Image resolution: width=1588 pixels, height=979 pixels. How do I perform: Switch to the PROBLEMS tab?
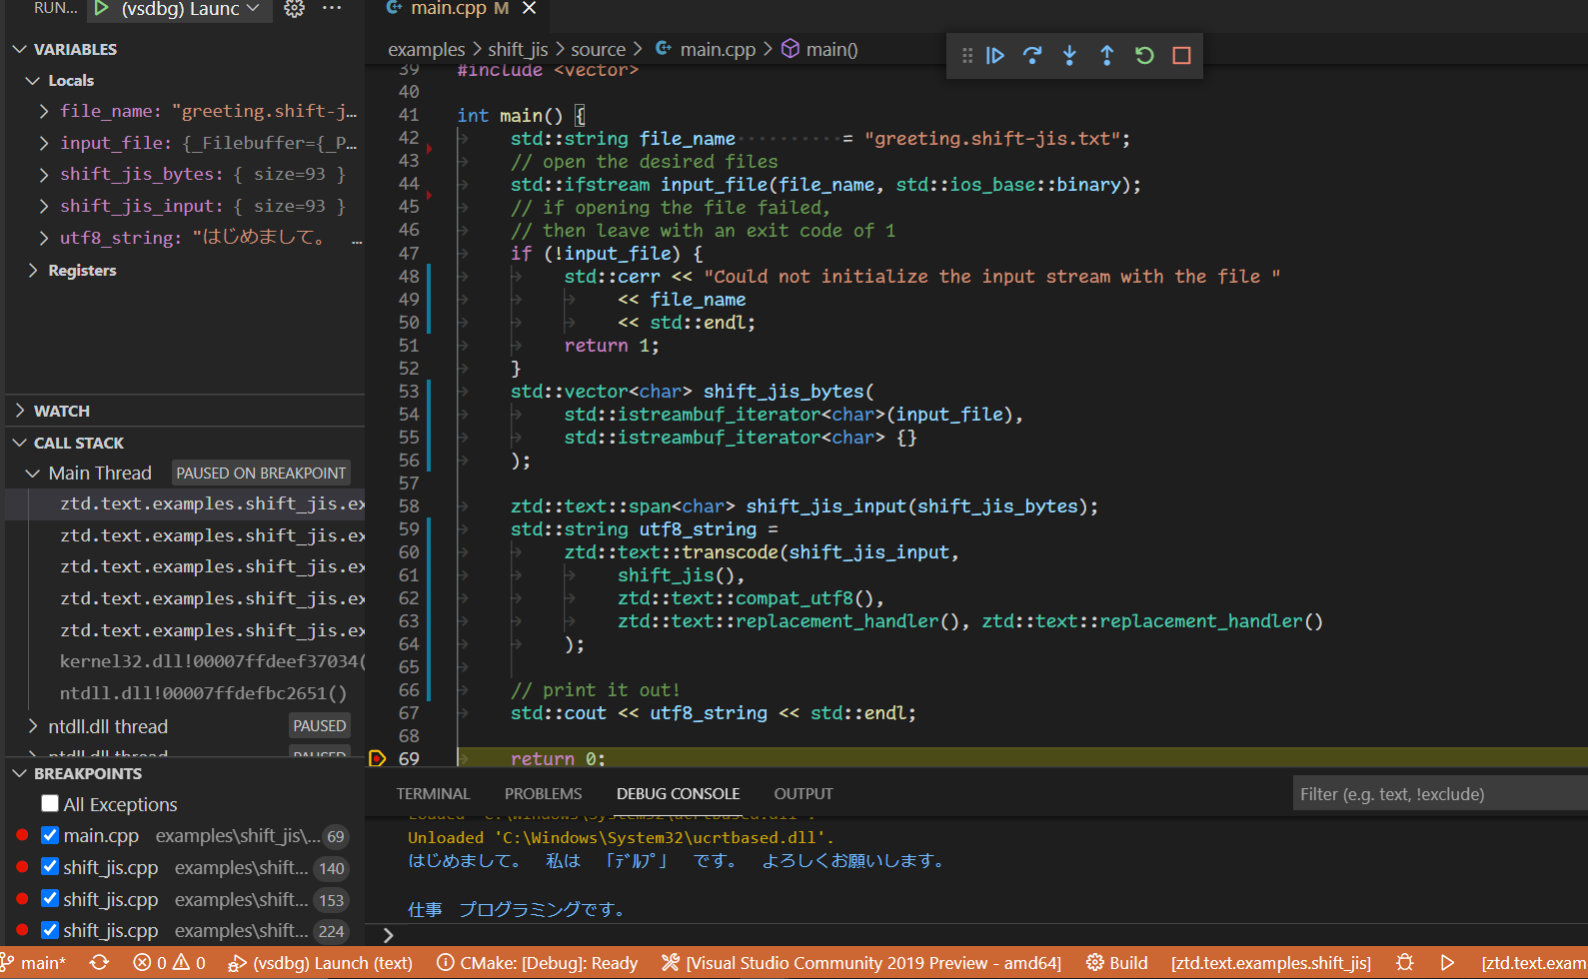543,793
